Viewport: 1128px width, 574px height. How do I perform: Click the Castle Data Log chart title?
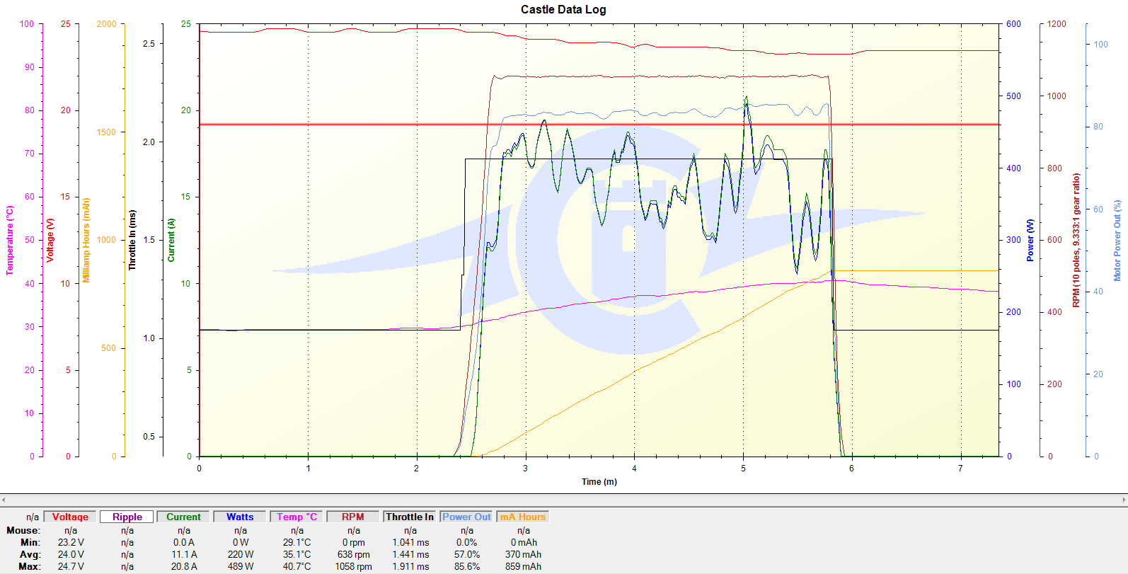click(563, 9)
